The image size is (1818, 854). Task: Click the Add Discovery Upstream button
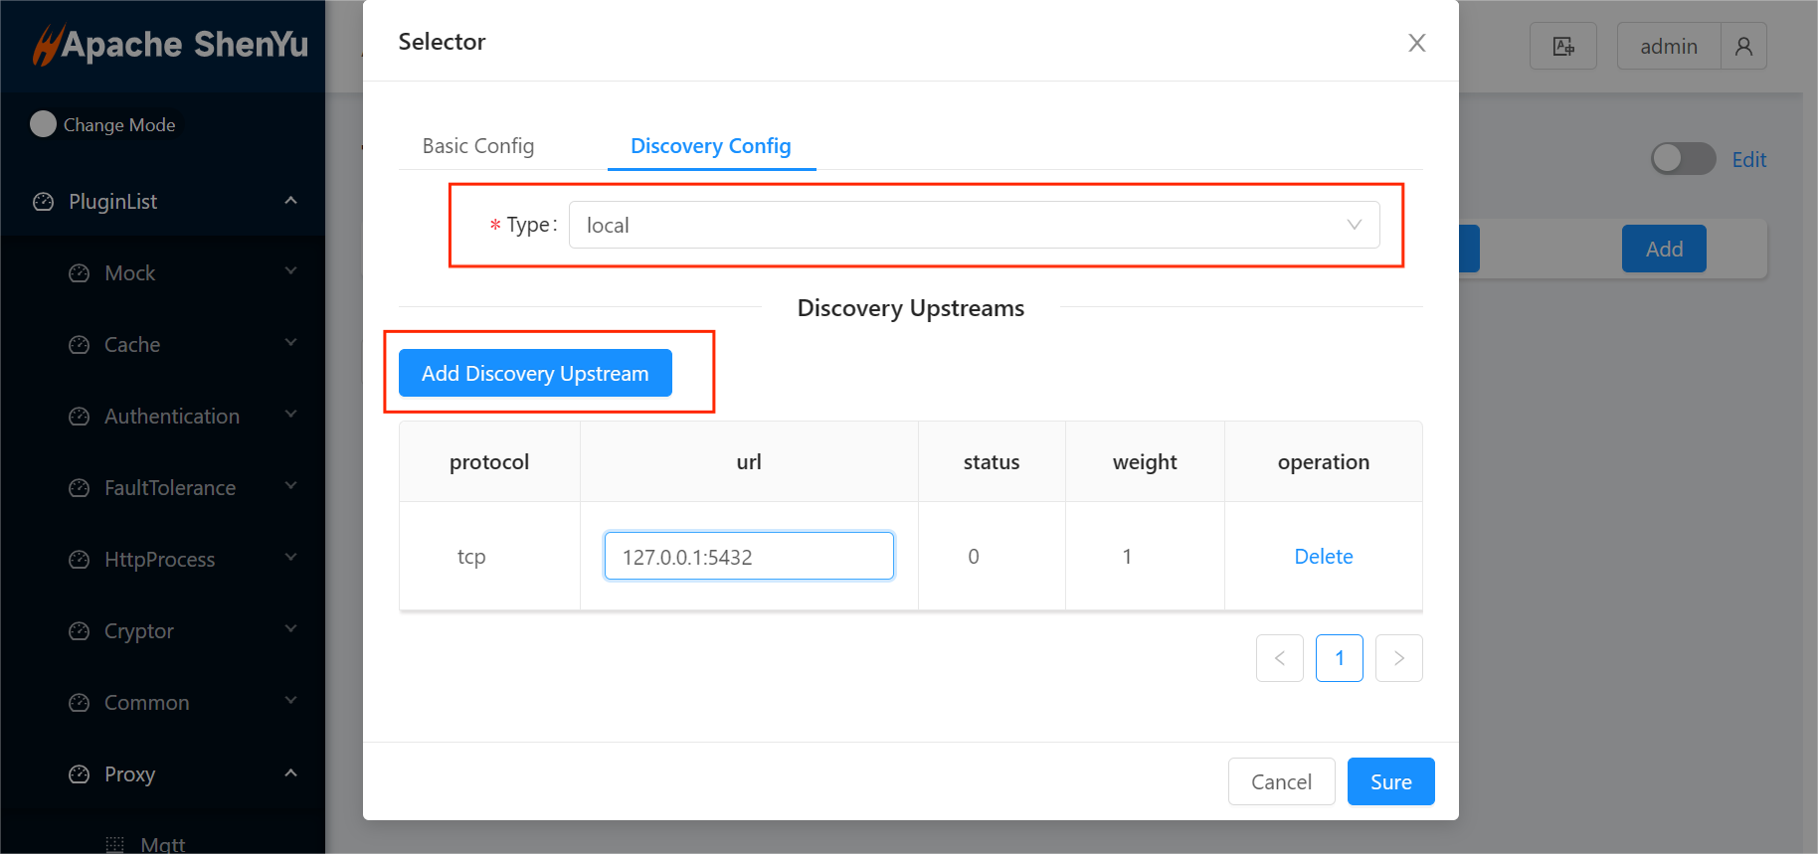pyautogui.click(x=535, y=374)
